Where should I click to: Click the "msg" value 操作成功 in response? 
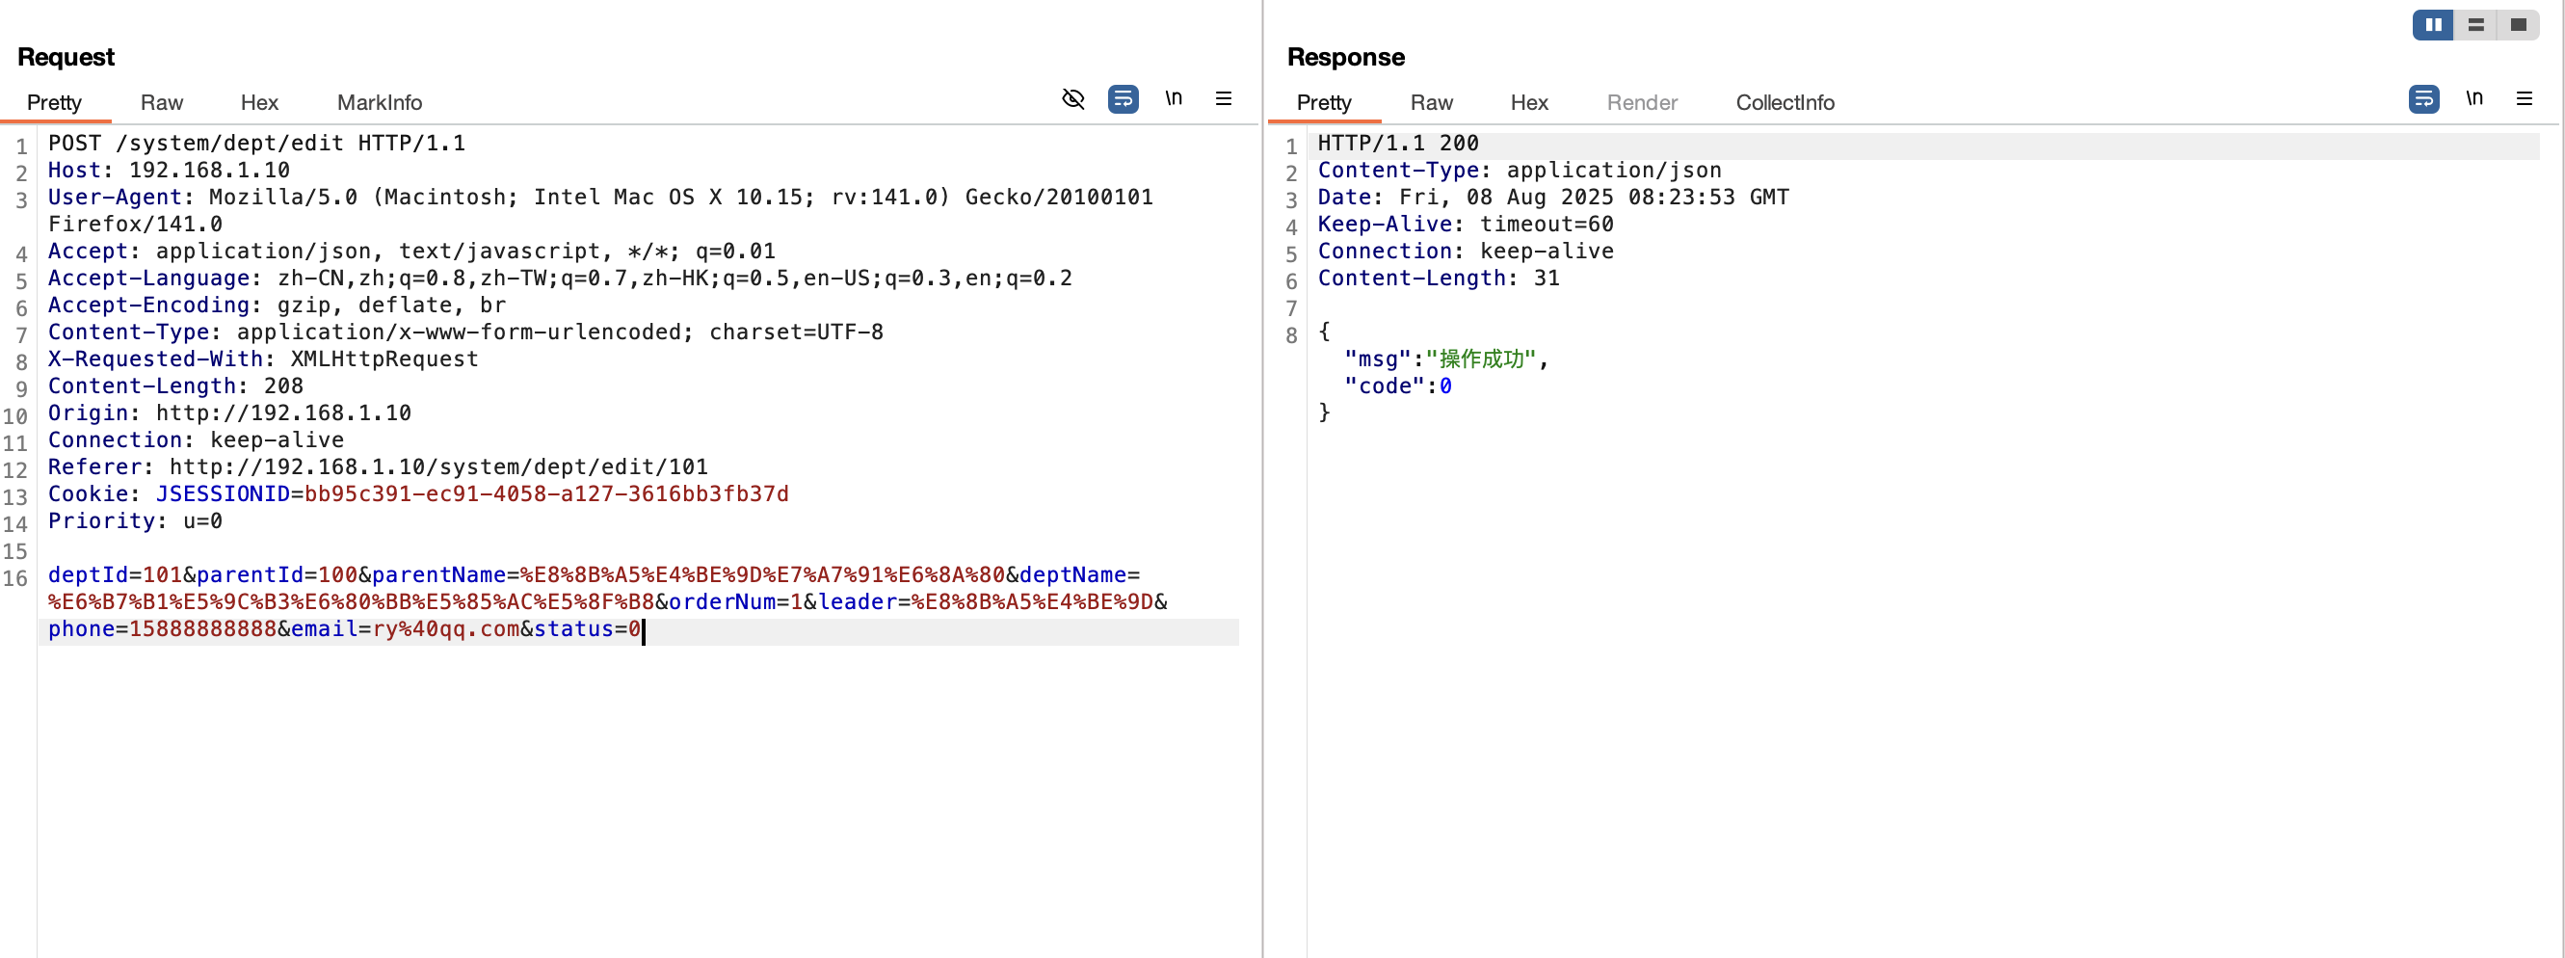tap(1482, 359)
